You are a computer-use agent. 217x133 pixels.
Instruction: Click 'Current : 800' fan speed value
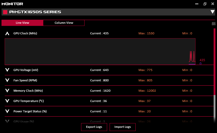click(99, 80)
